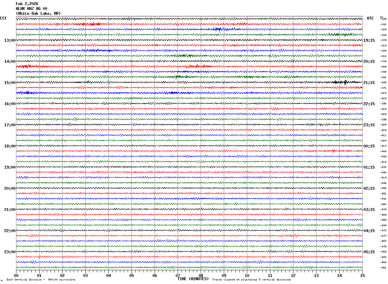Click the UTC timezone label
388x284 pixels.
(370, 18)
